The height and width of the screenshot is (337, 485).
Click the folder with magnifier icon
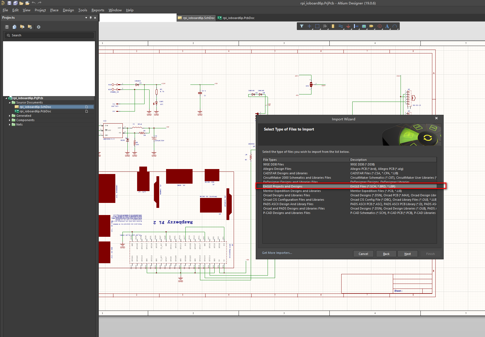(x=22, y=27)
